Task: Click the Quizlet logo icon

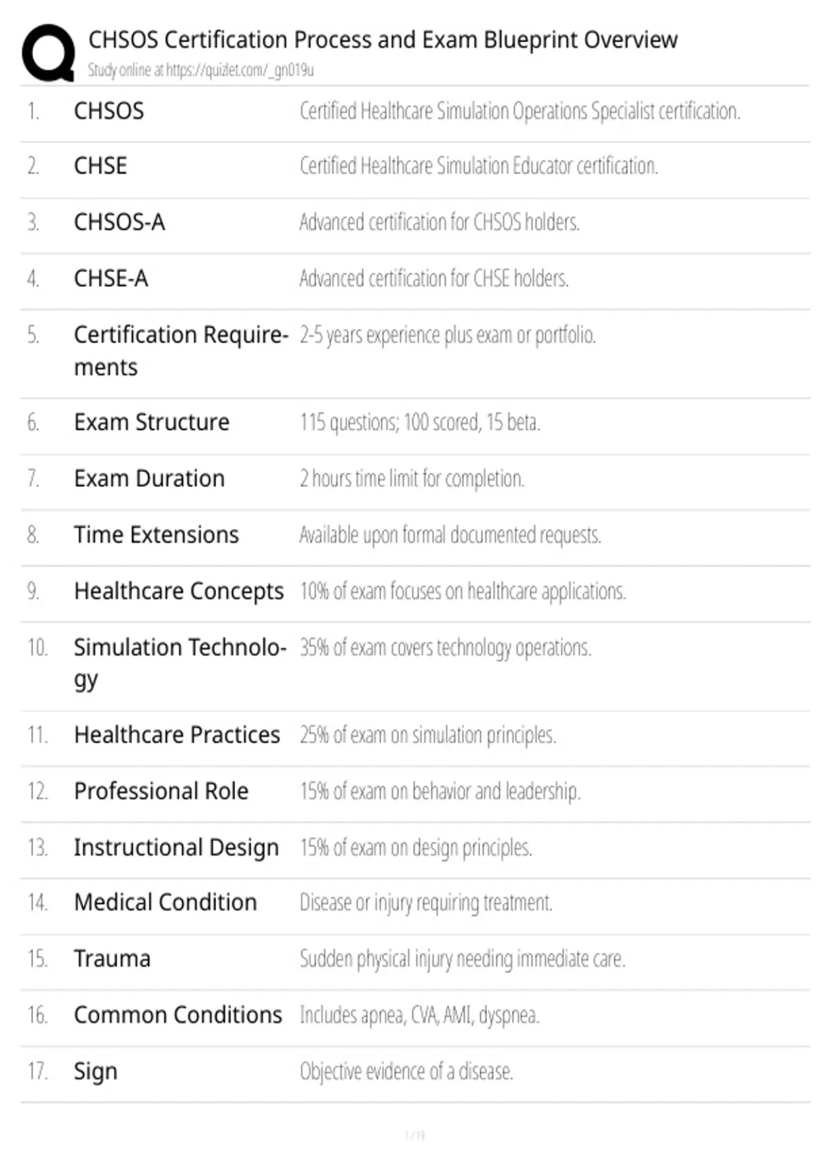Action: [48, 53]
